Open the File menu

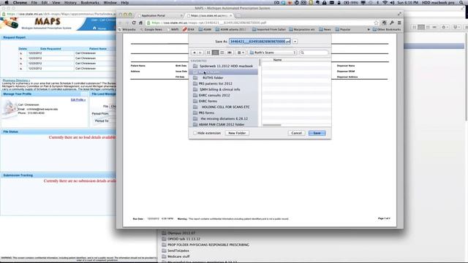tap(34, 2)
